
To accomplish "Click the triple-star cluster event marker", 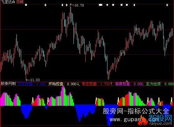I will tap(101, 5).
